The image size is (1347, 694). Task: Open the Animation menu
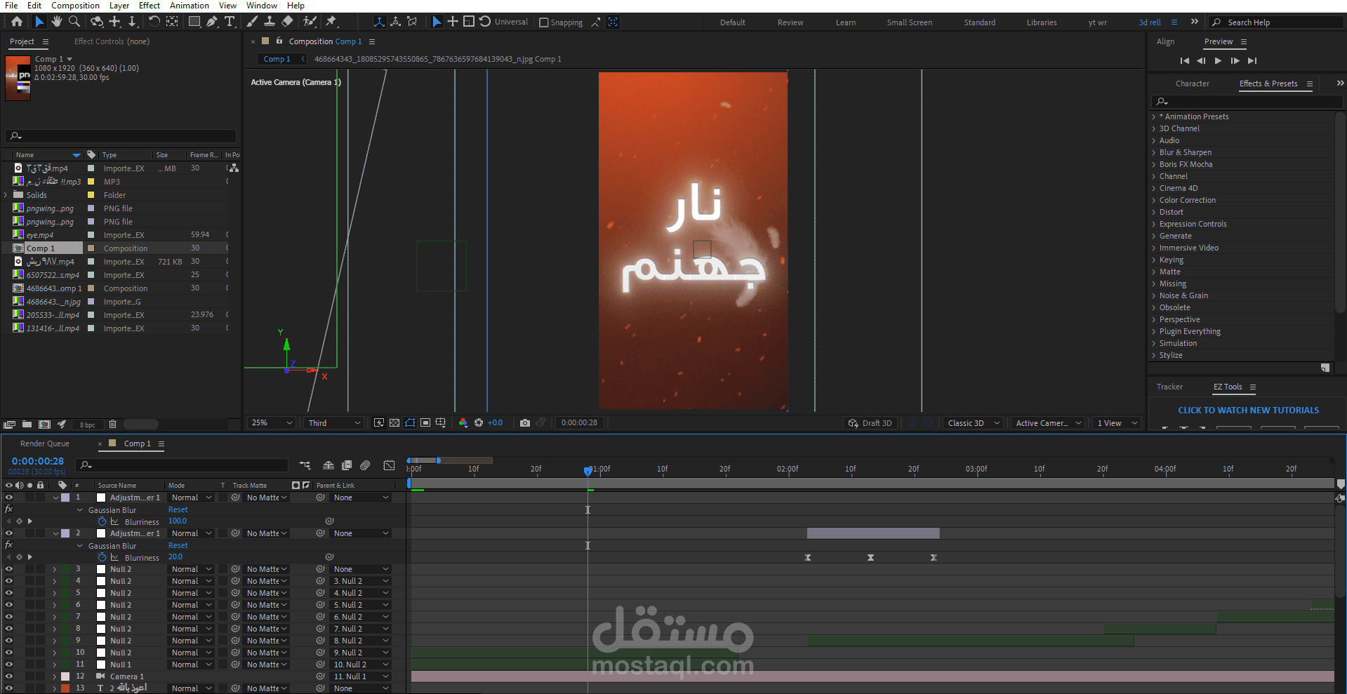(190, 6)
